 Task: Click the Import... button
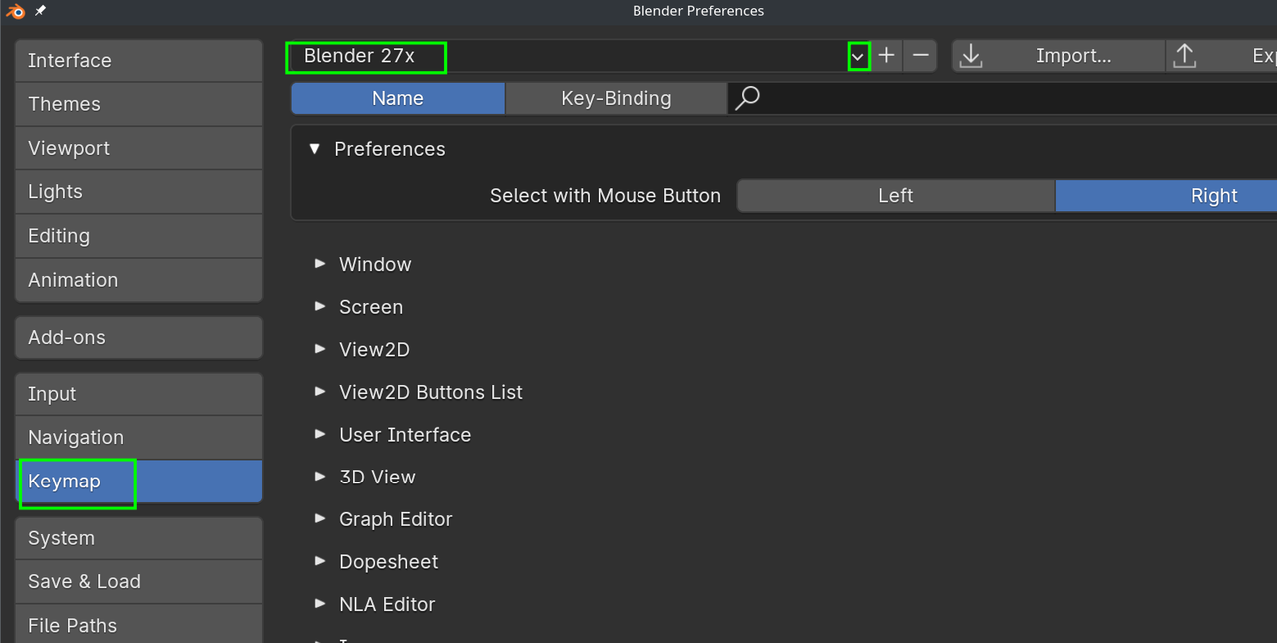(x=1072, y=56)
